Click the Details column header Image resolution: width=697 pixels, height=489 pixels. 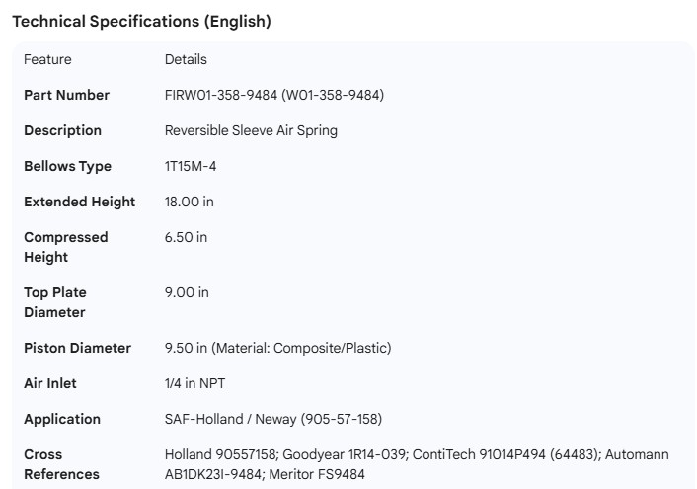(x=186, y=59)
